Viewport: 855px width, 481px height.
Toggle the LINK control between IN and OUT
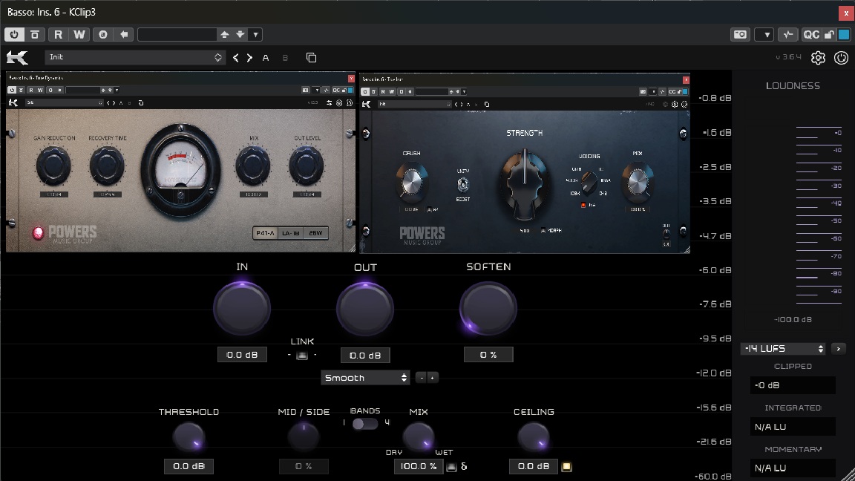[x=303, y=354]
